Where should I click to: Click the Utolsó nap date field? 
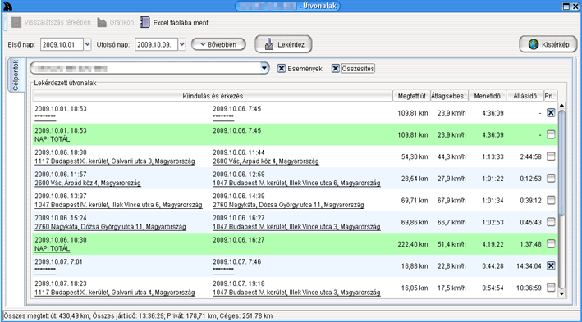click(x=157, y=44)
